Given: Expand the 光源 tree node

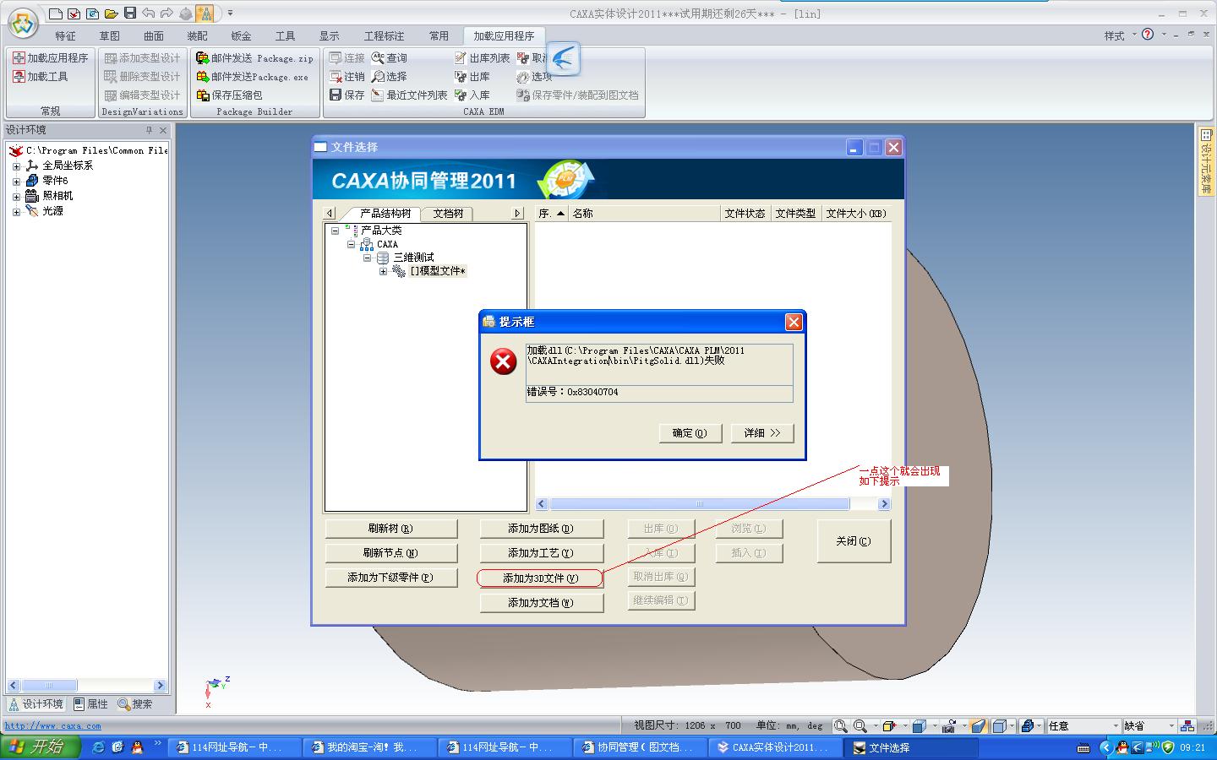Looking at the screenshot, I should click(x=16, y=212).
